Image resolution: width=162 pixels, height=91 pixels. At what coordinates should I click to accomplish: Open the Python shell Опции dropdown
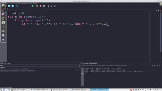(159, 66)
